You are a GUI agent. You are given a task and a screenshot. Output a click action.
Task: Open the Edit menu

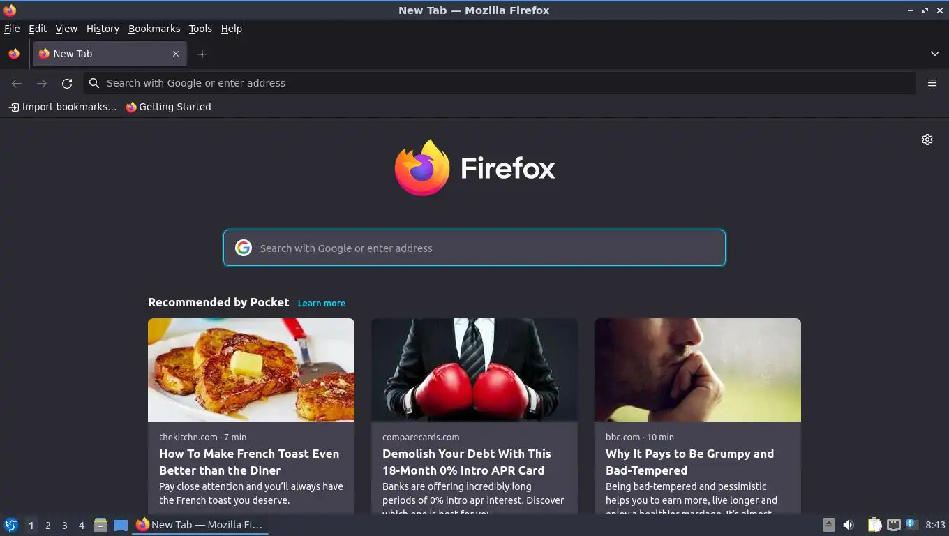point(38,29)
